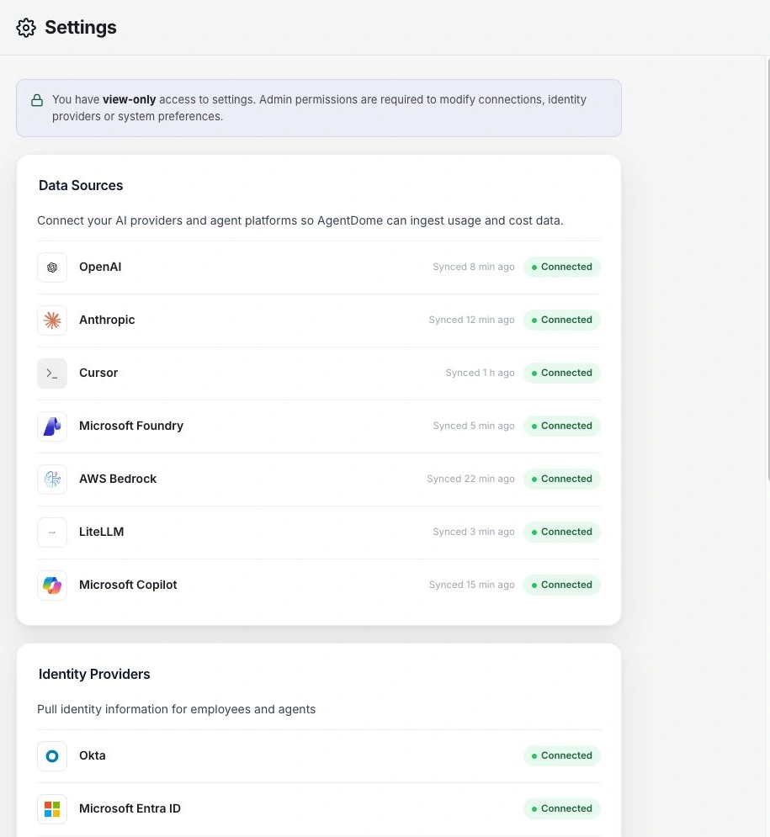Click Microsoft Entra ID's Connected badge

(x=562, y=808)
